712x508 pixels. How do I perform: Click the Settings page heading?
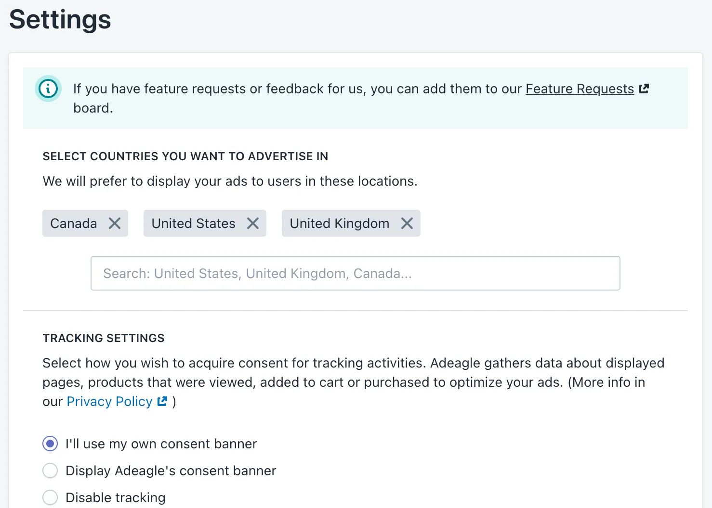click(60, 19)
